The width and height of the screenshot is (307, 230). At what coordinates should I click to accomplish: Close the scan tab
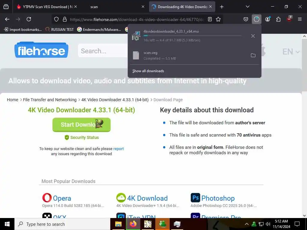point(143,7)
